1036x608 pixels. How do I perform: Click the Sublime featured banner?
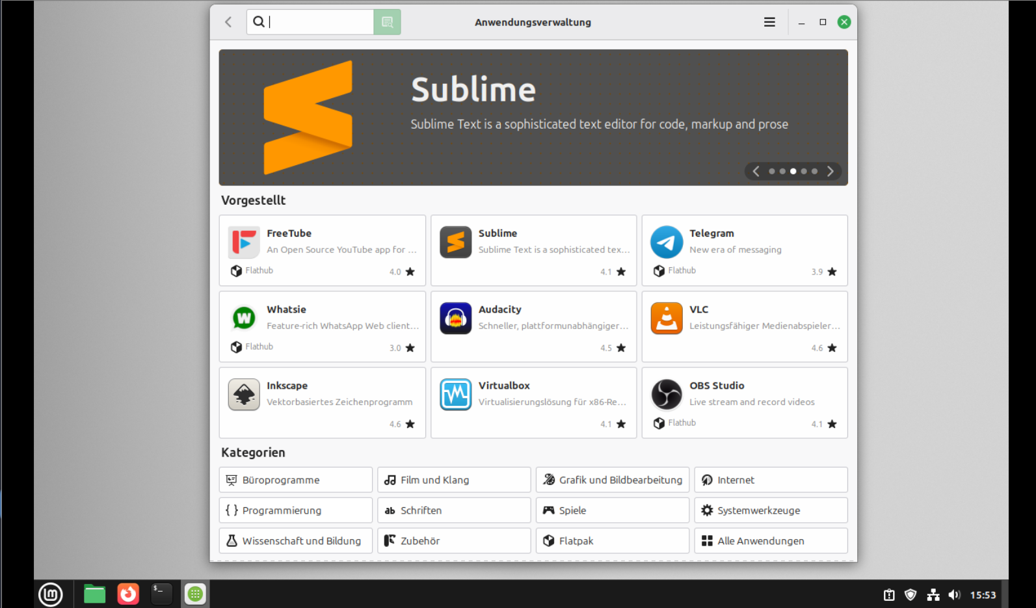pyautogui.click(x=533, y=117)
